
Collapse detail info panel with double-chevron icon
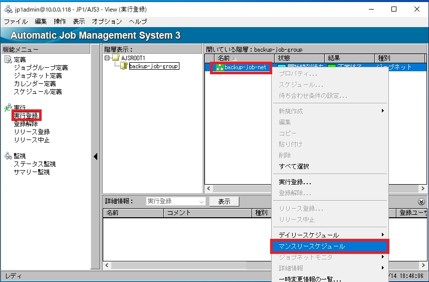(421, 202)
